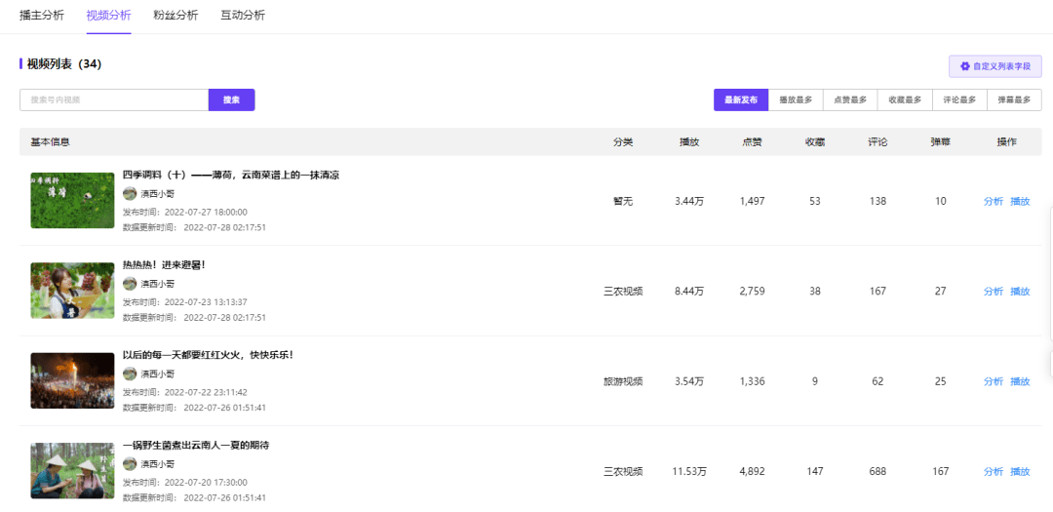This screenshot has height=512, width=1053.
Task: Click author avatar under 以后的每一天都要红红火火
Action: 130,374
